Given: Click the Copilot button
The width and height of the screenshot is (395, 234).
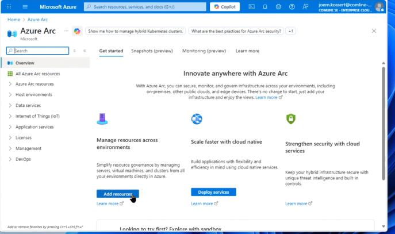Looking at the screenshot, I should 225,7.
